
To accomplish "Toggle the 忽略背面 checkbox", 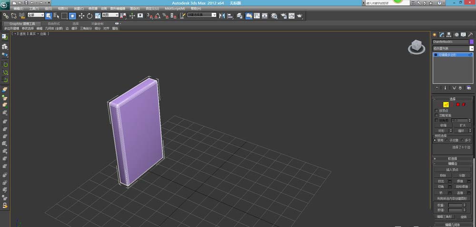I will pyautogui.click(x=436, y=115).
